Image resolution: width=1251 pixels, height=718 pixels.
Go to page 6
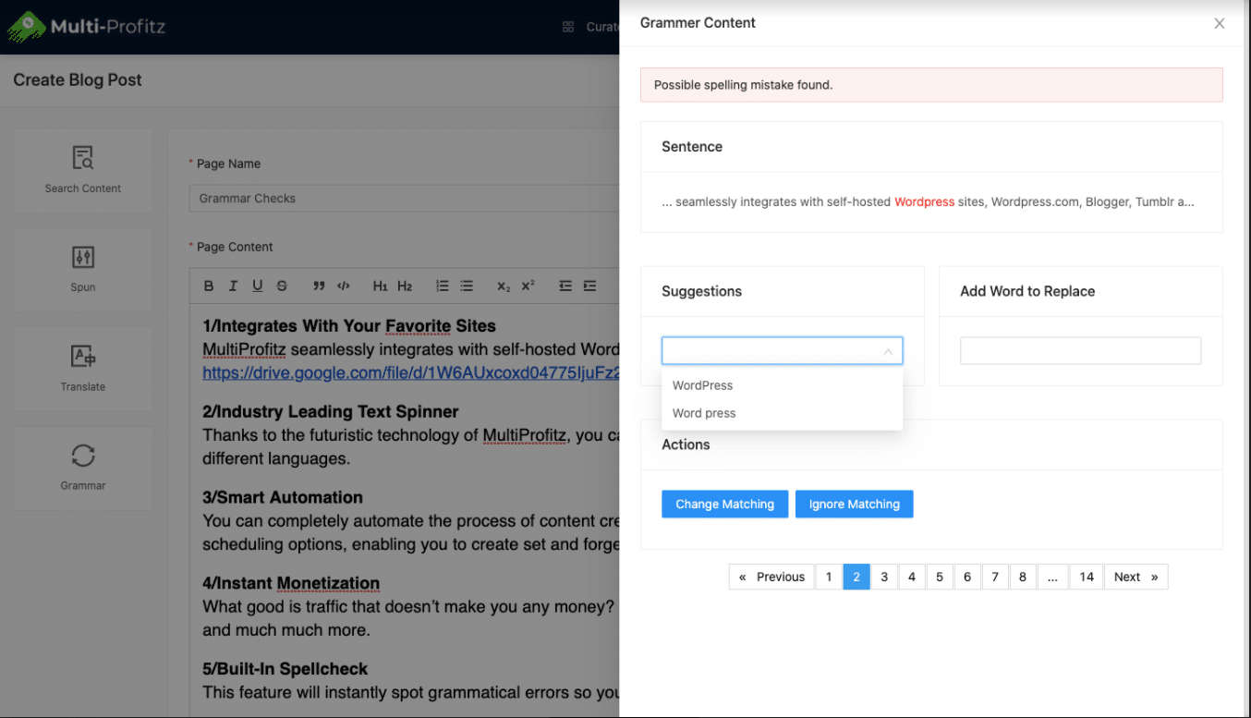pos(967,577)
